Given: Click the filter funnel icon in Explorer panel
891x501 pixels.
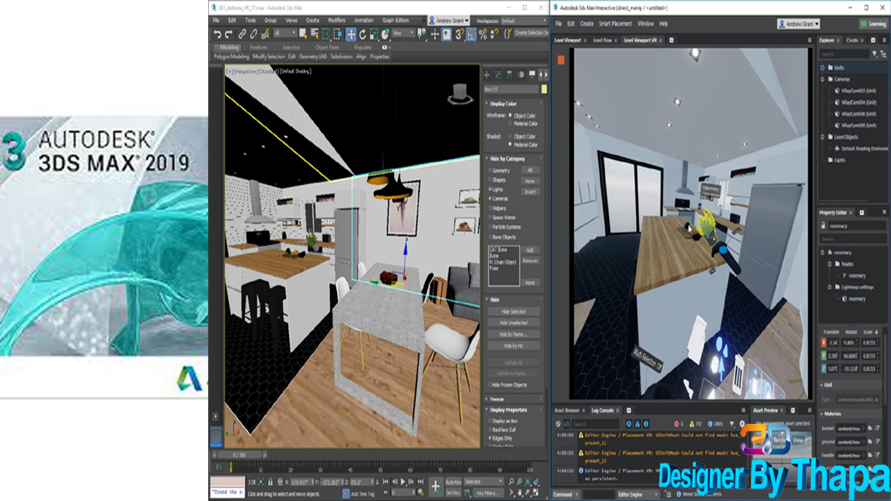Looking at the screenshot, I should tap(875, 54).
